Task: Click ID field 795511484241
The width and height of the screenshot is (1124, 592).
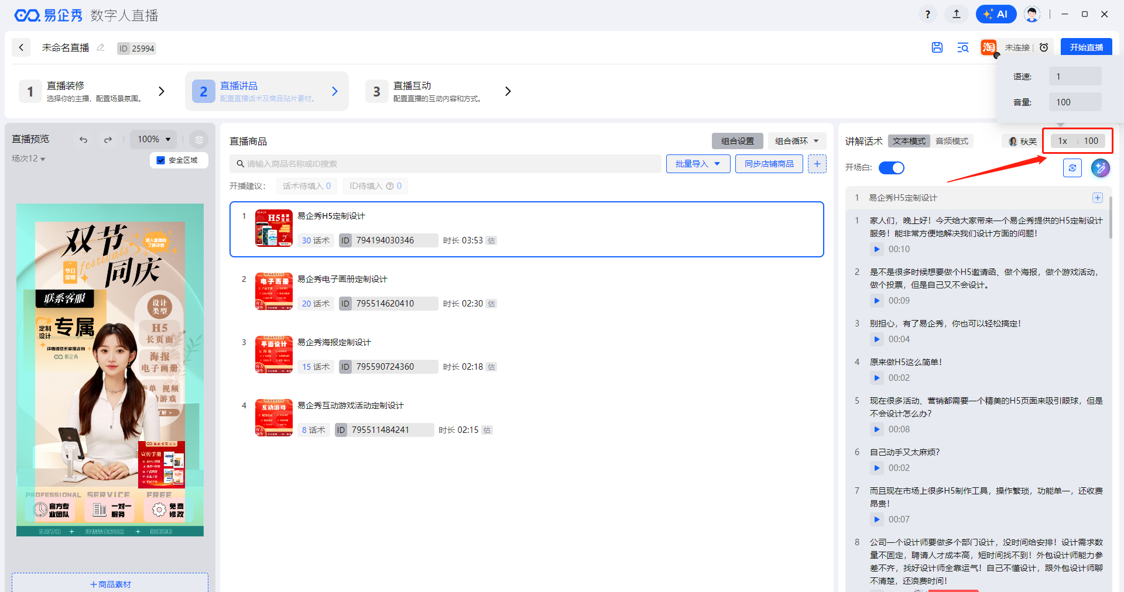Action: (x=384, y=430)
